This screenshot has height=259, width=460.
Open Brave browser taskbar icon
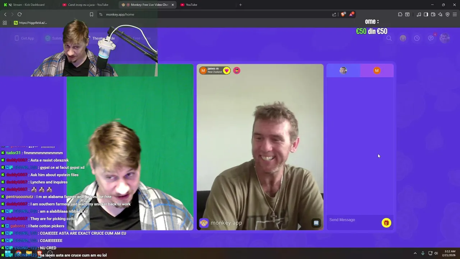(40, 253)
